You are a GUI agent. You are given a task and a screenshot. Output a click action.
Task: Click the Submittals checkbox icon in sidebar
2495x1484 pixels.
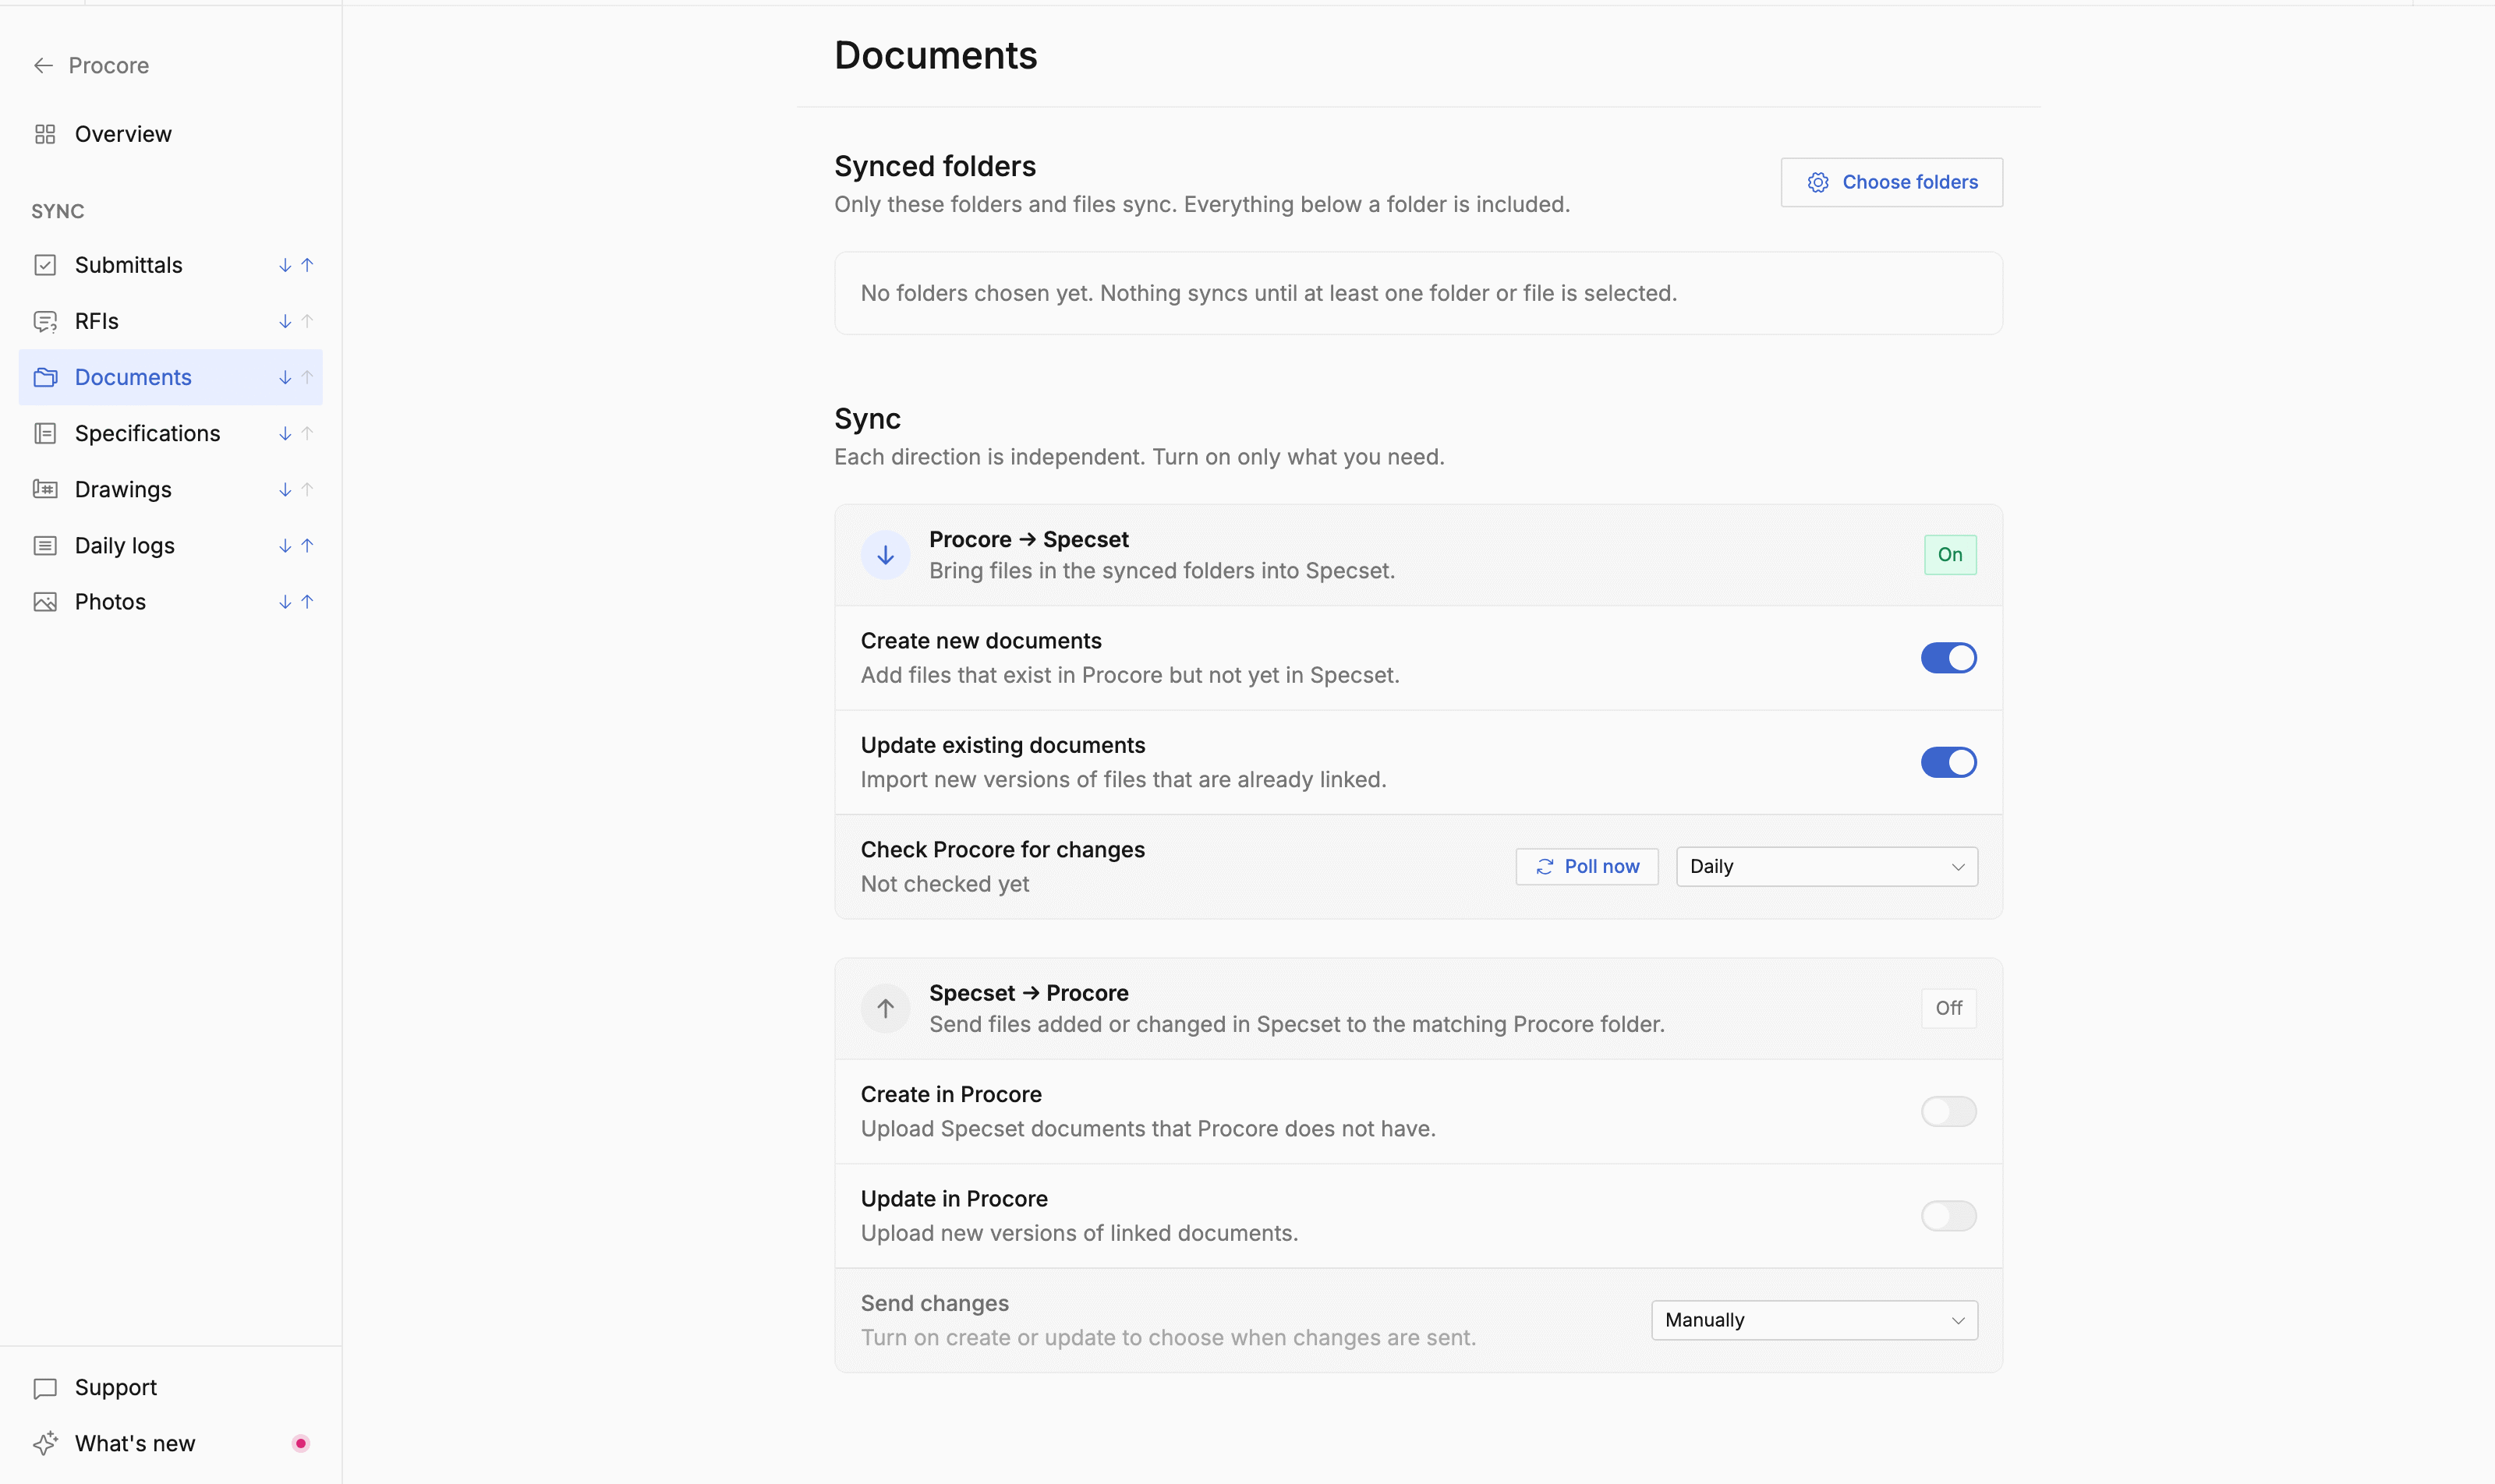[x=45, y=265]
